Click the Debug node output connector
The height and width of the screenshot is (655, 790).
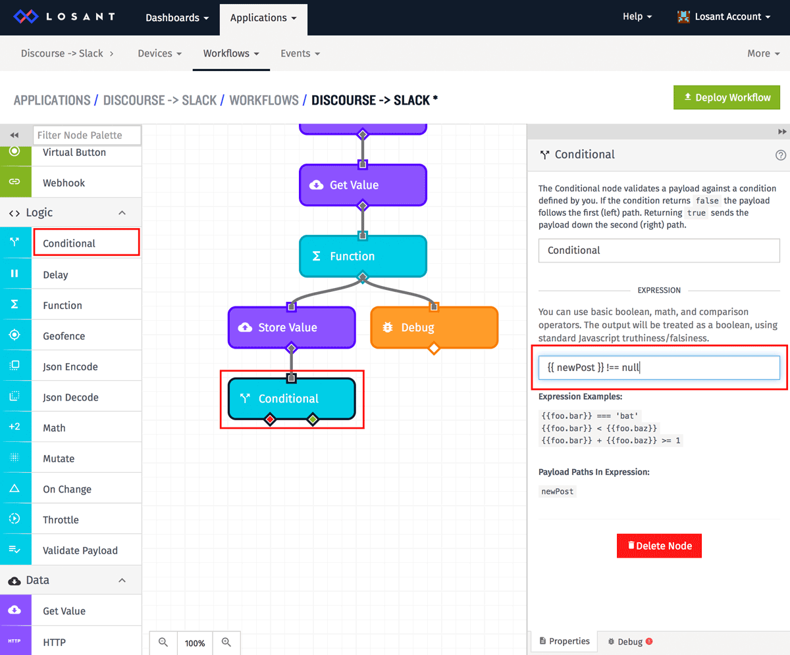click(433, 348)
